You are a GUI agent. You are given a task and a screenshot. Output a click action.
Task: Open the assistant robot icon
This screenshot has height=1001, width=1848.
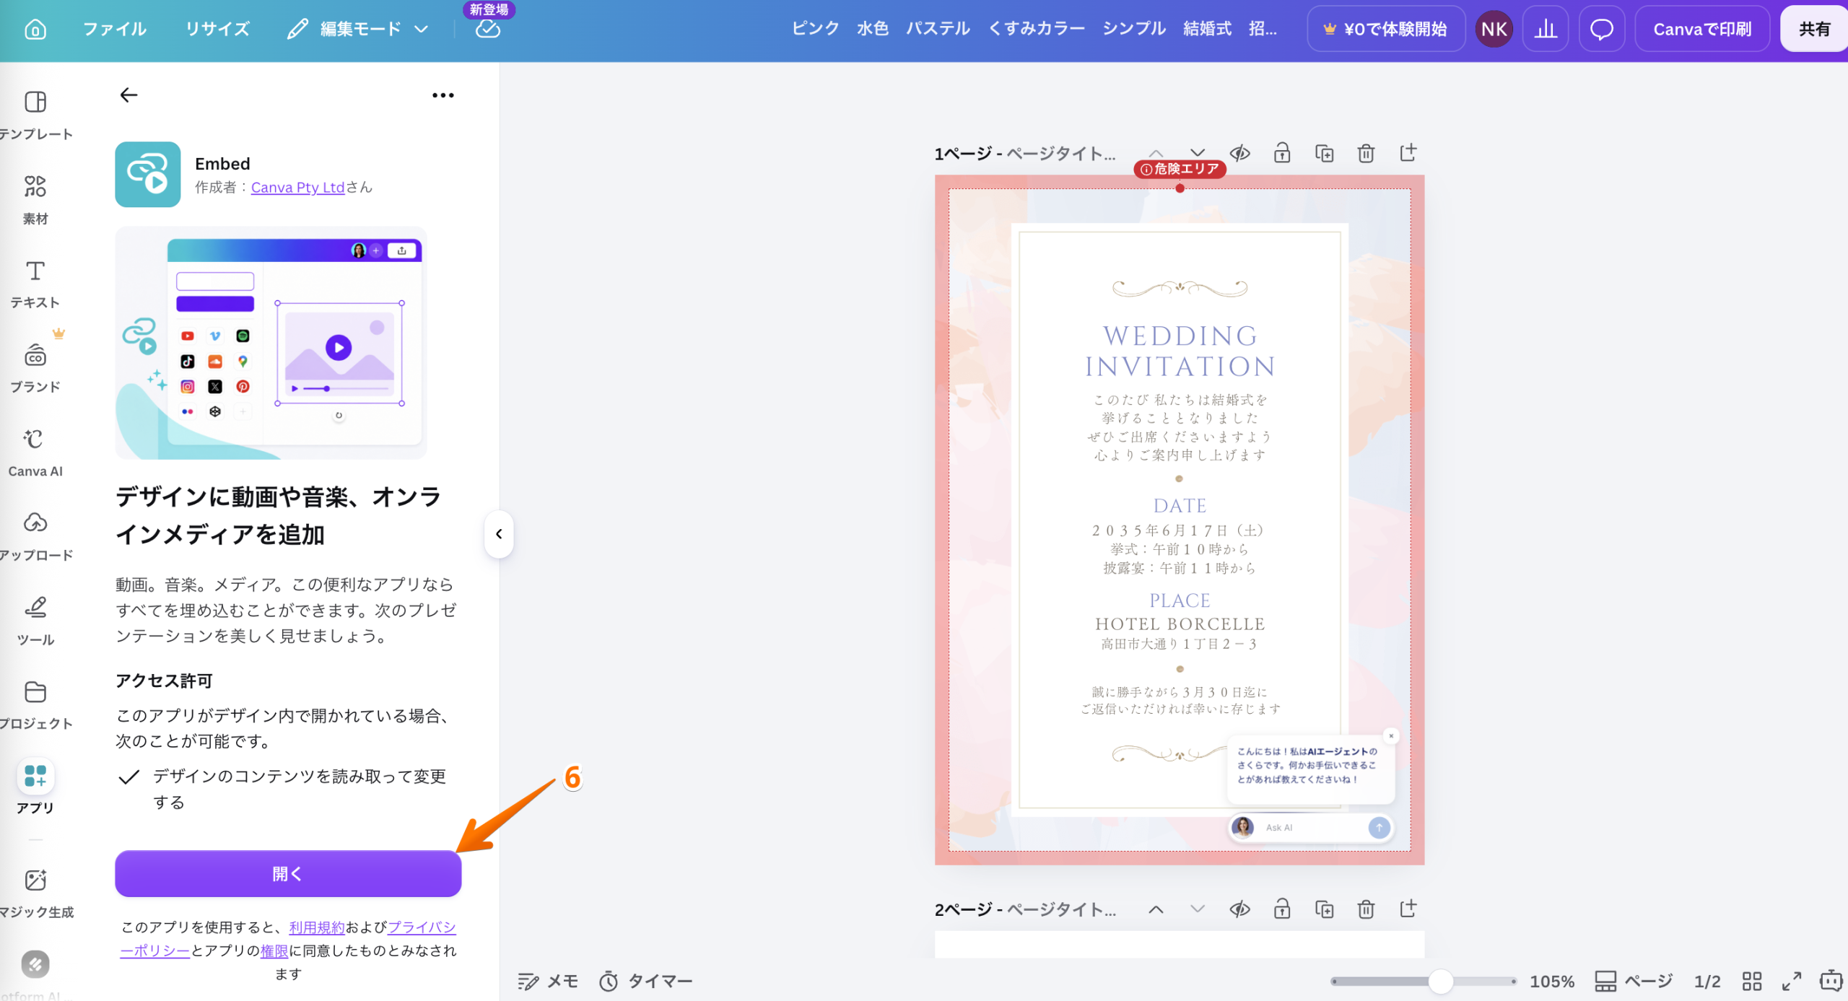click(x=1831, y=981)
